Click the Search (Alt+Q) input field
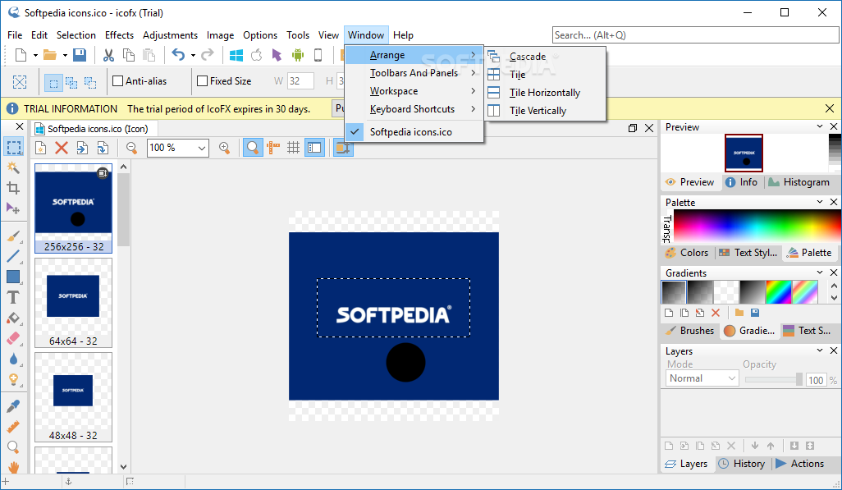The height and width of the screenshot is (490, 842). coord(695,35)
